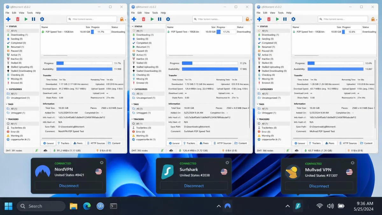Click alternative speed limits icon beside 91.2 MiB/s
Image resolution: width=382 pixels, height=215 pixels.
click(46, 150)
